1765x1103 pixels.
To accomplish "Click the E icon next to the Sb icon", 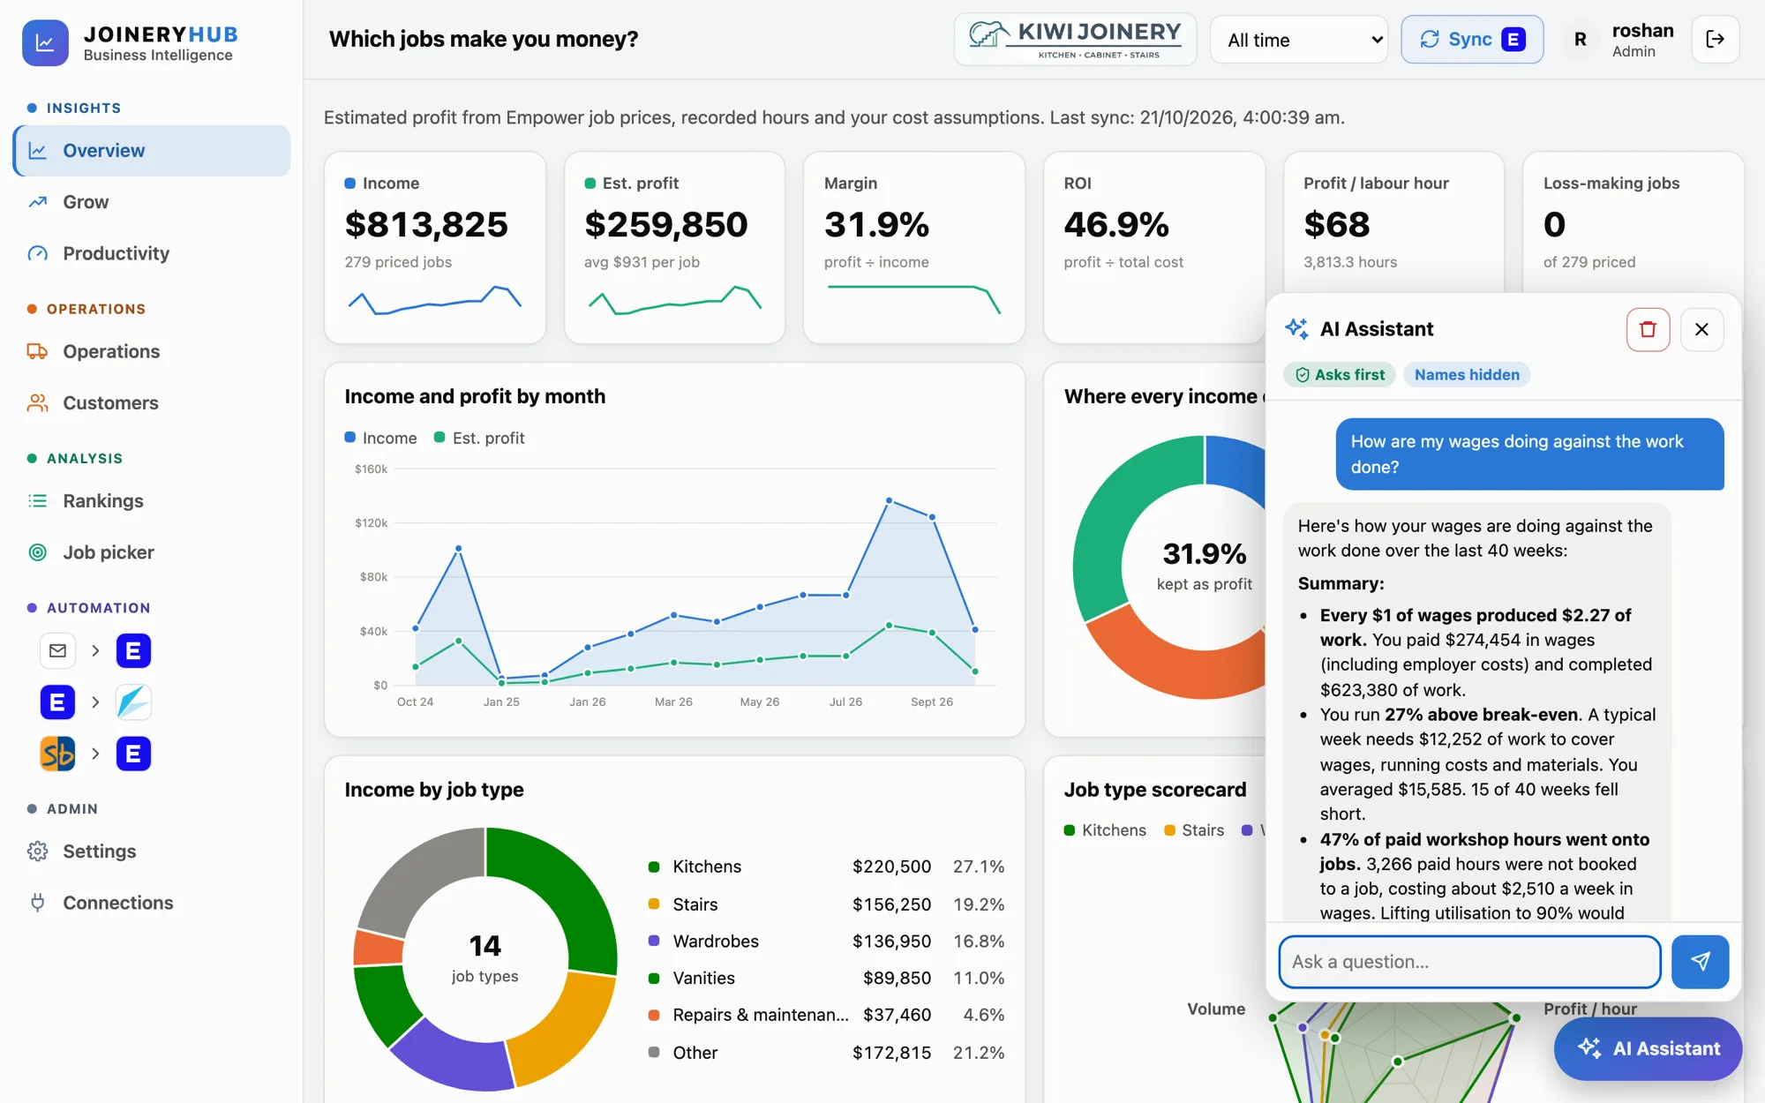I will 133,754.
